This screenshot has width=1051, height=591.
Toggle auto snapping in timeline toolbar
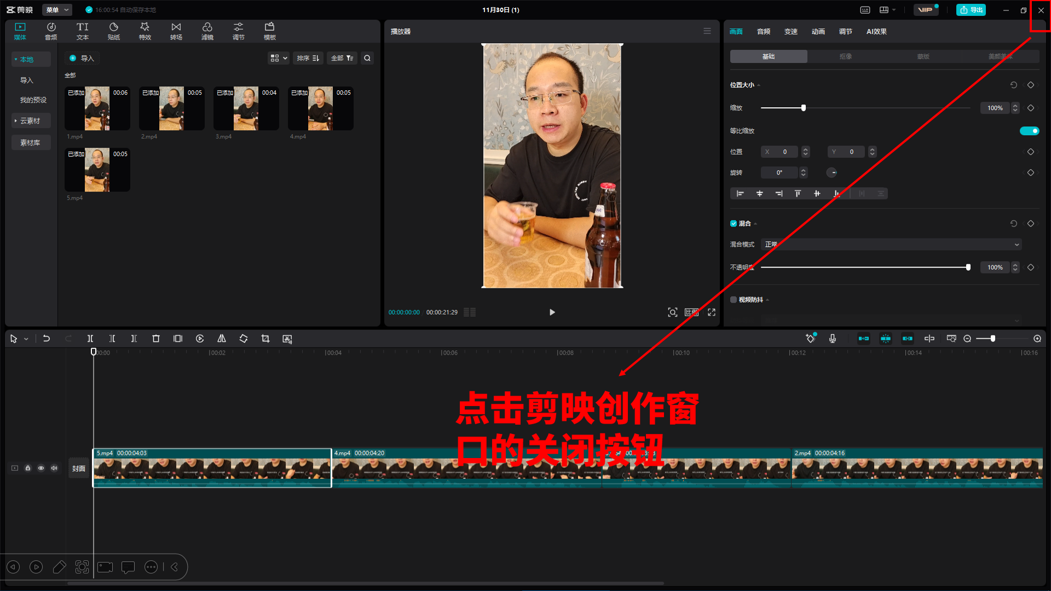(x=886, y=339)
